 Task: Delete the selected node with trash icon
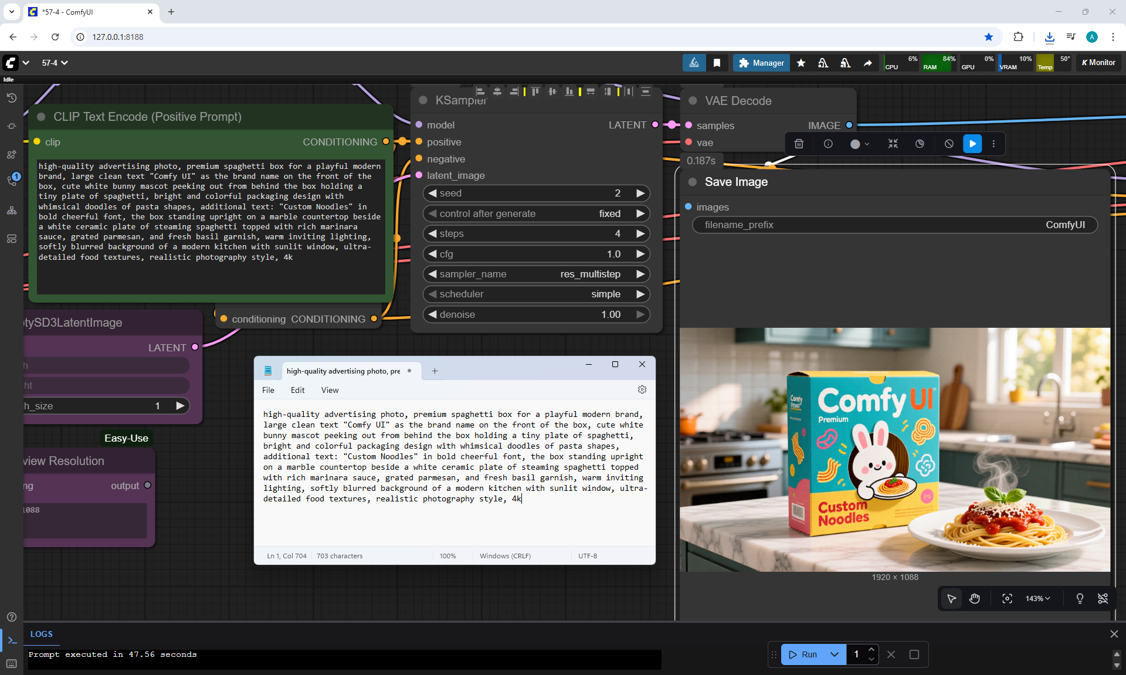pos(799,144)
